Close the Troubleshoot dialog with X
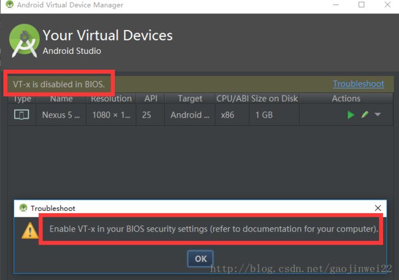This screenshot has height=280, width=399. tap(378, 208)
